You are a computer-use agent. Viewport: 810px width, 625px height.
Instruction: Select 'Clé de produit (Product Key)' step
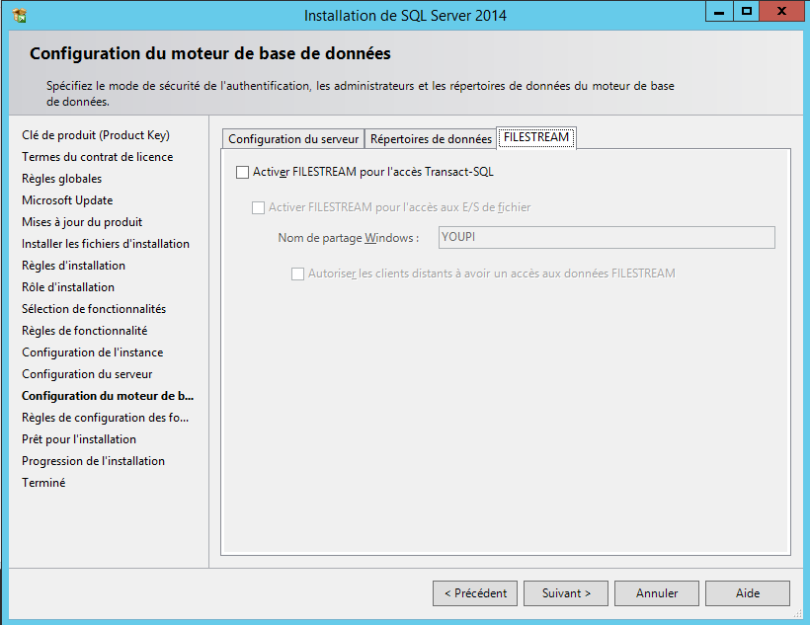pyautogui.click(x=96, y=135)
